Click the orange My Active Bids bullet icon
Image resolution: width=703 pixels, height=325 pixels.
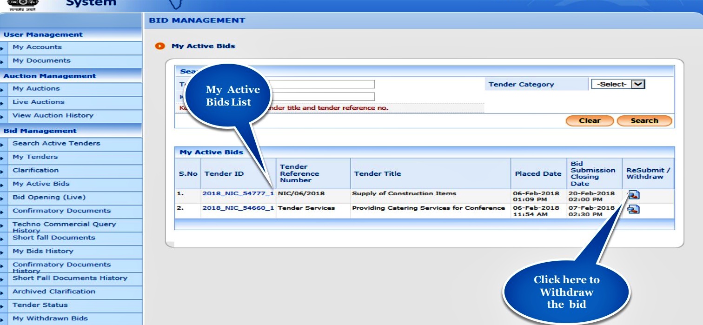160,46
